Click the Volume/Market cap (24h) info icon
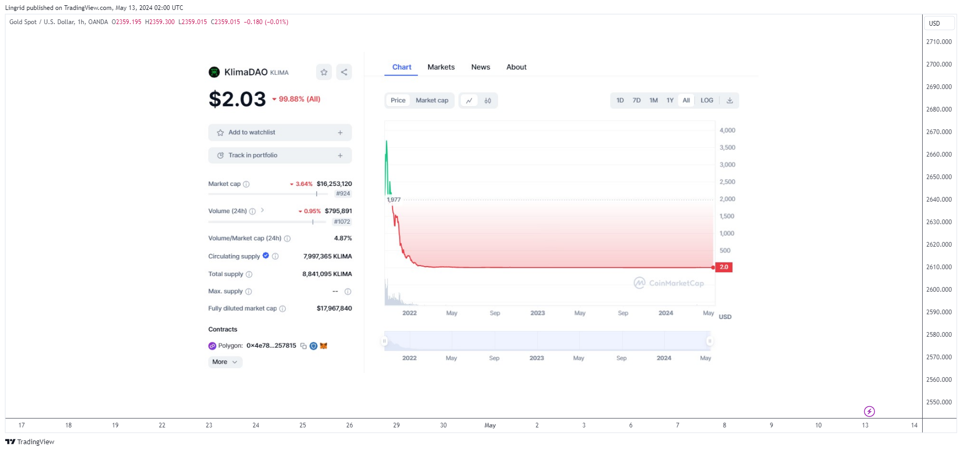Viewport: 962px width, 451px height. point(287,239)
